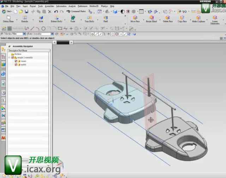The image size is (226, 178).
Task: Click the Datum Plane tool
Action: tap(8, 19)
